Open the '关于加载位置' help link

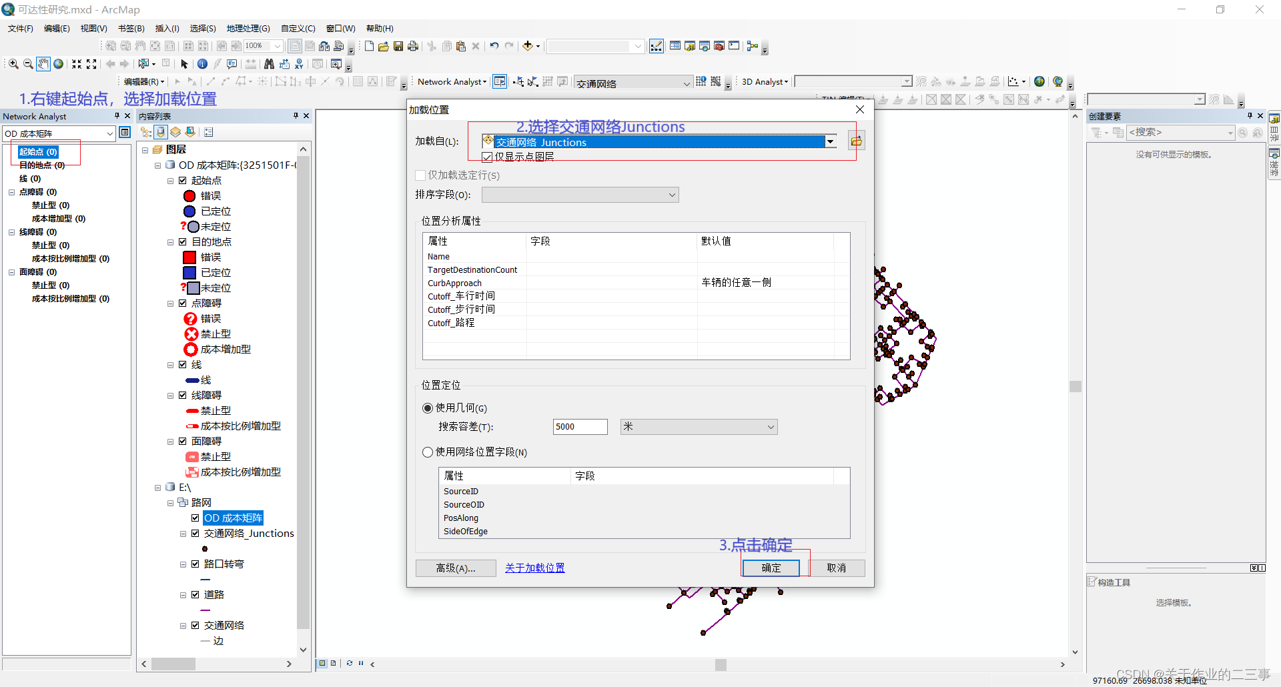click(535, 568)
